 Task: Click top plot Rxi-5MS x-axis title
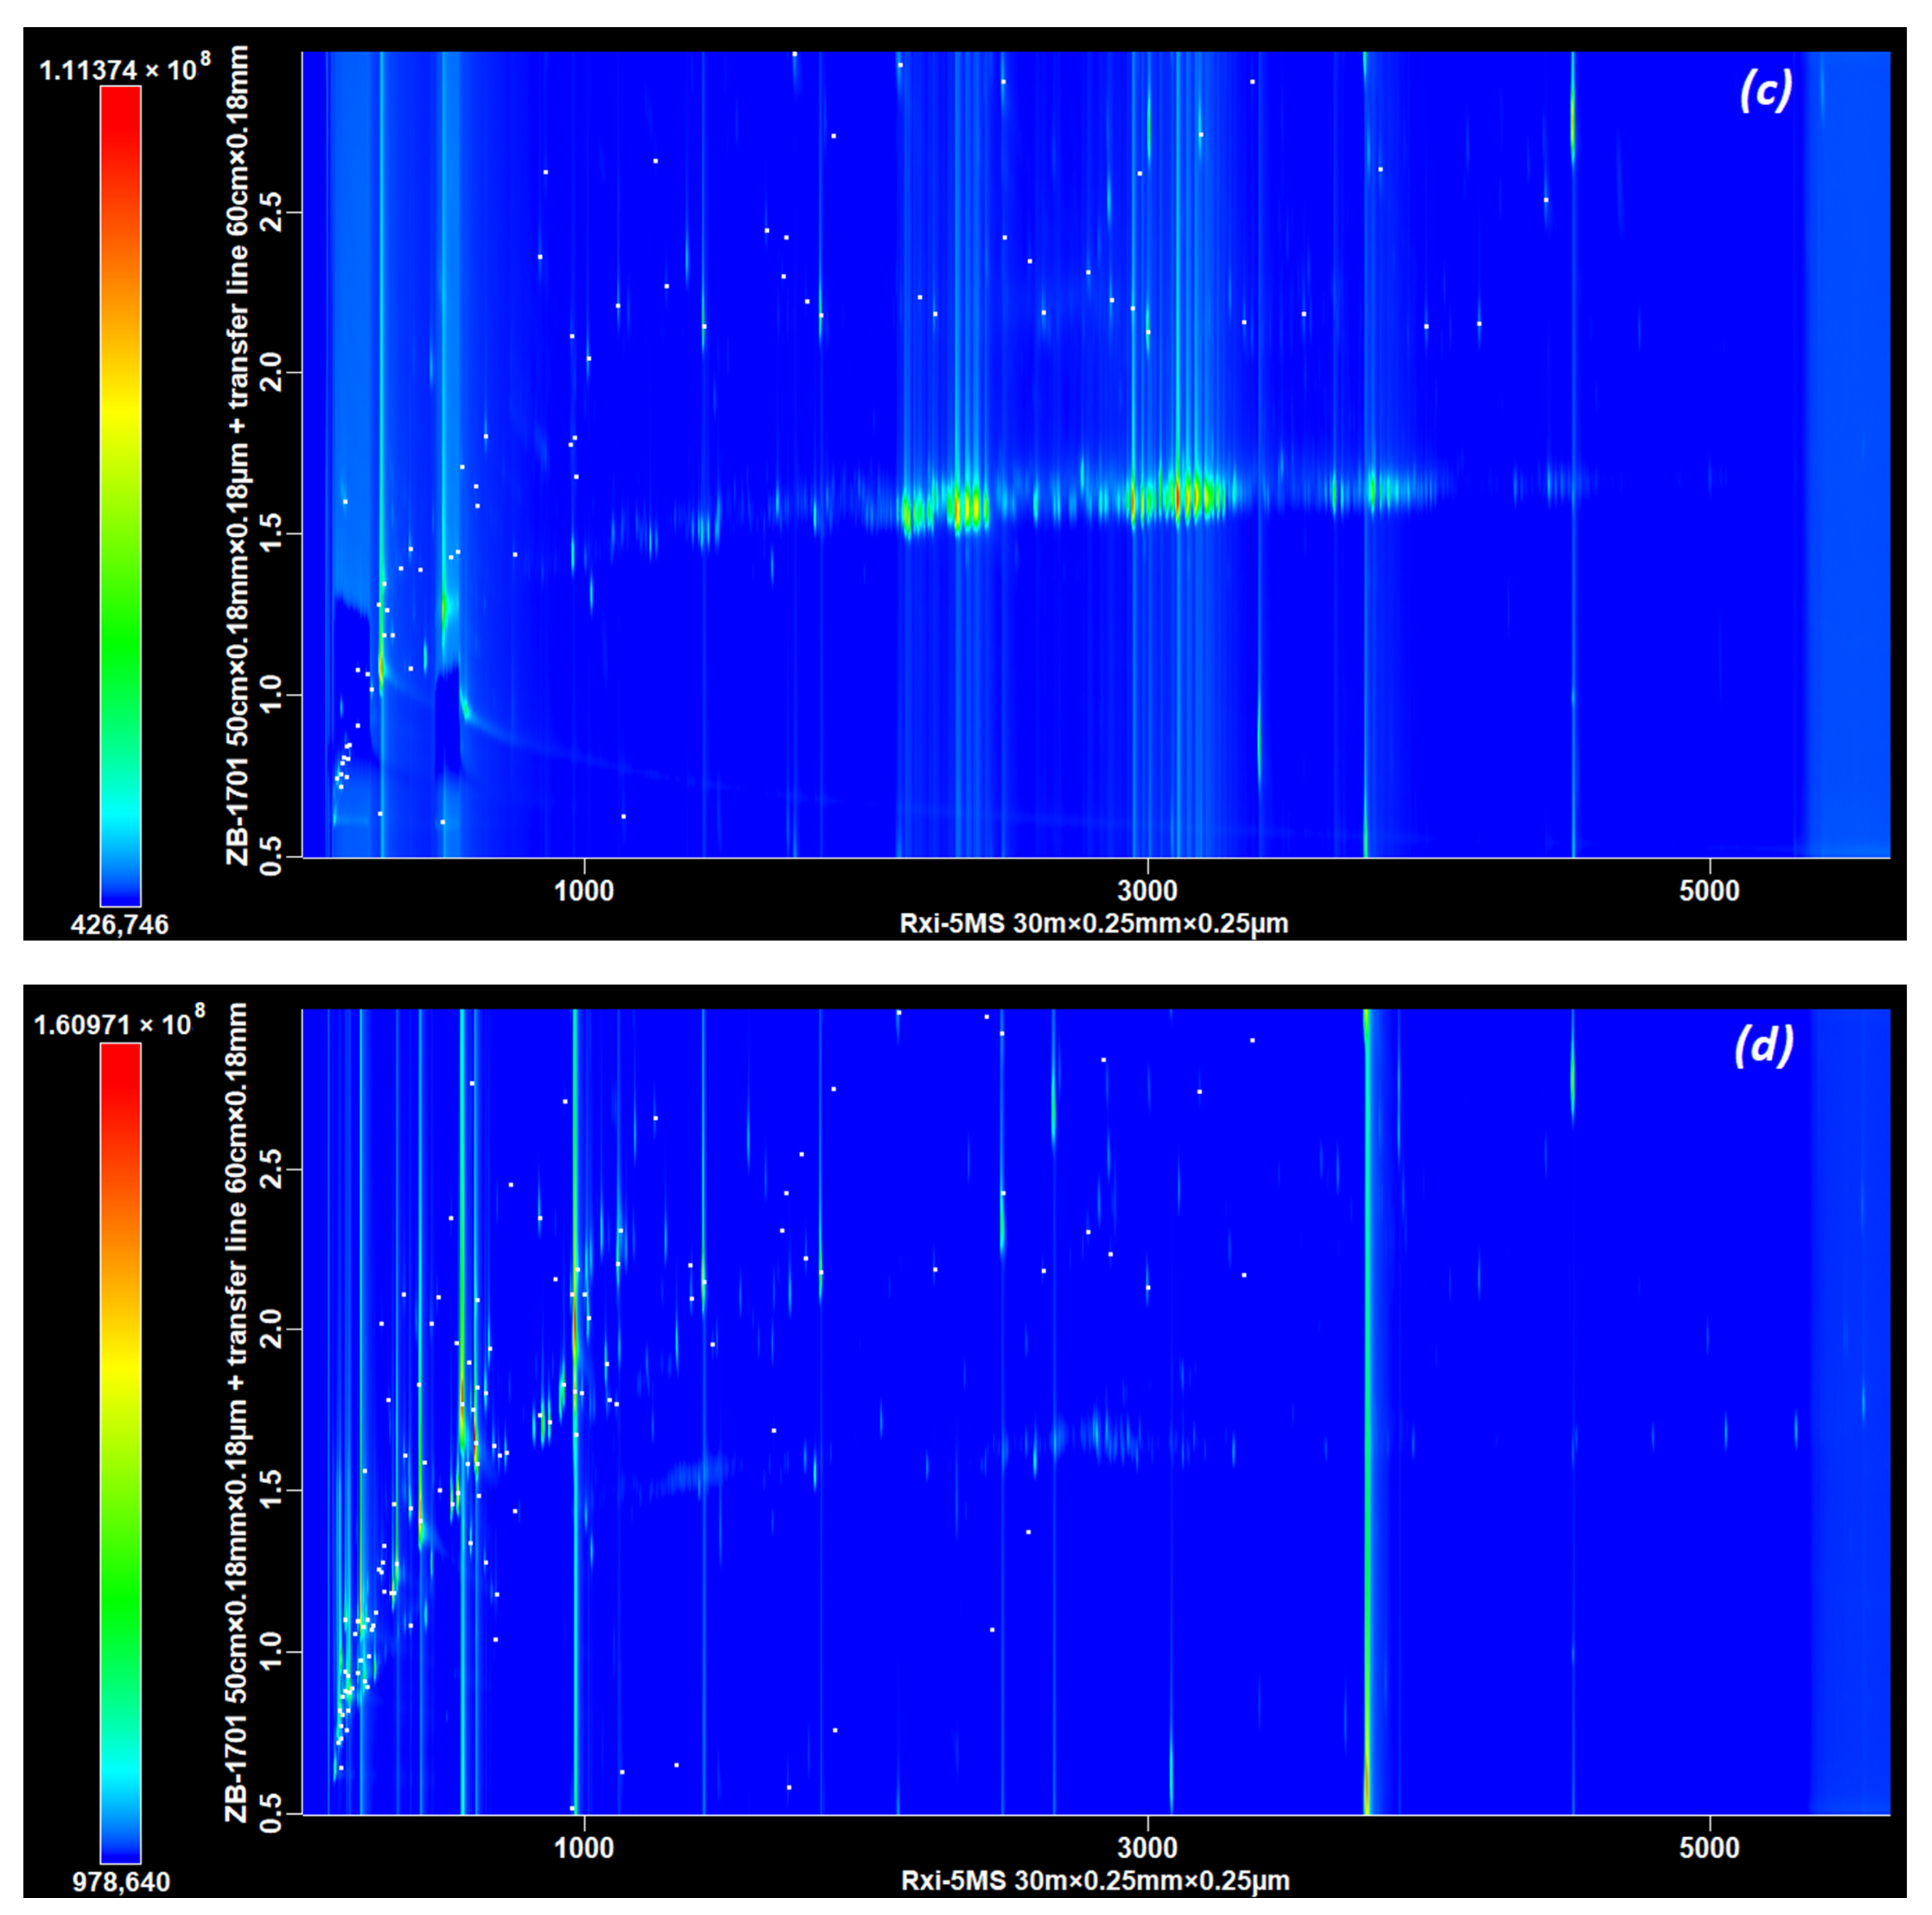coord(1094,923)
